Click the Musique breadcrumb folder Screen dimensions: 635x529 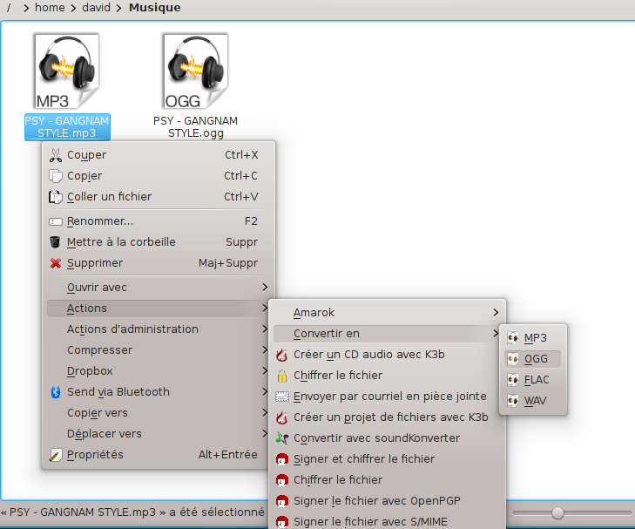point(155,8)
